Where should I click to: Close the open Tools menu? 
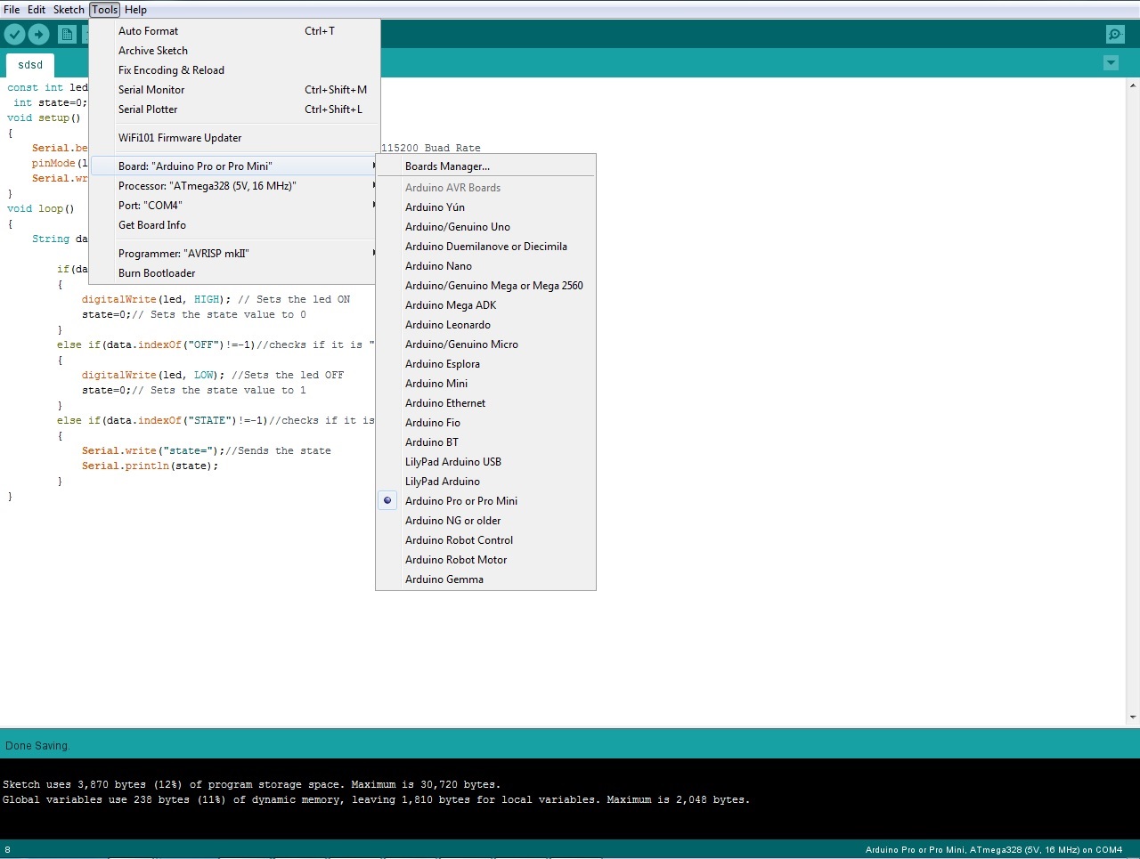pyautogui.click(x=104, y=10)
